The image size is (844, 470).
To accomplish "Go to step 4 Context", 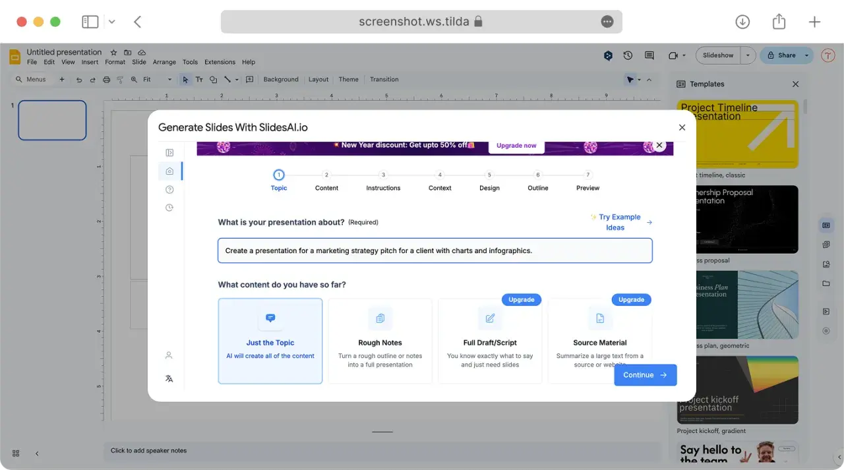I will pos(440,181).
